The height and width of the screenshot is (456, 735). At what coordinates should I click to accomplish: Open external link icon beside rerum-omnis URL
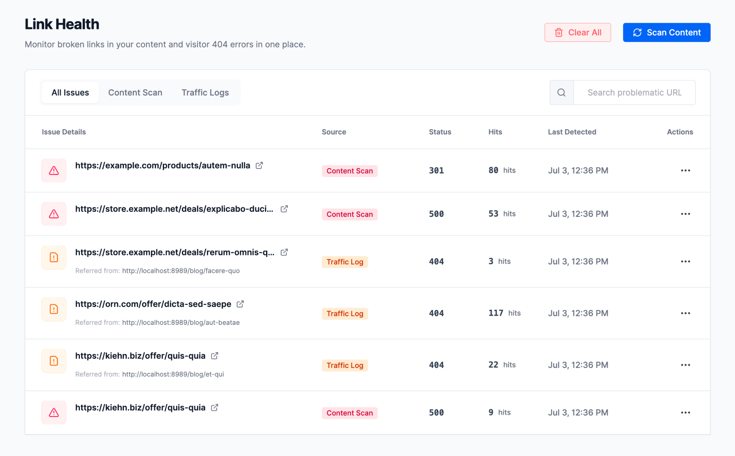(x=284, y=252)
